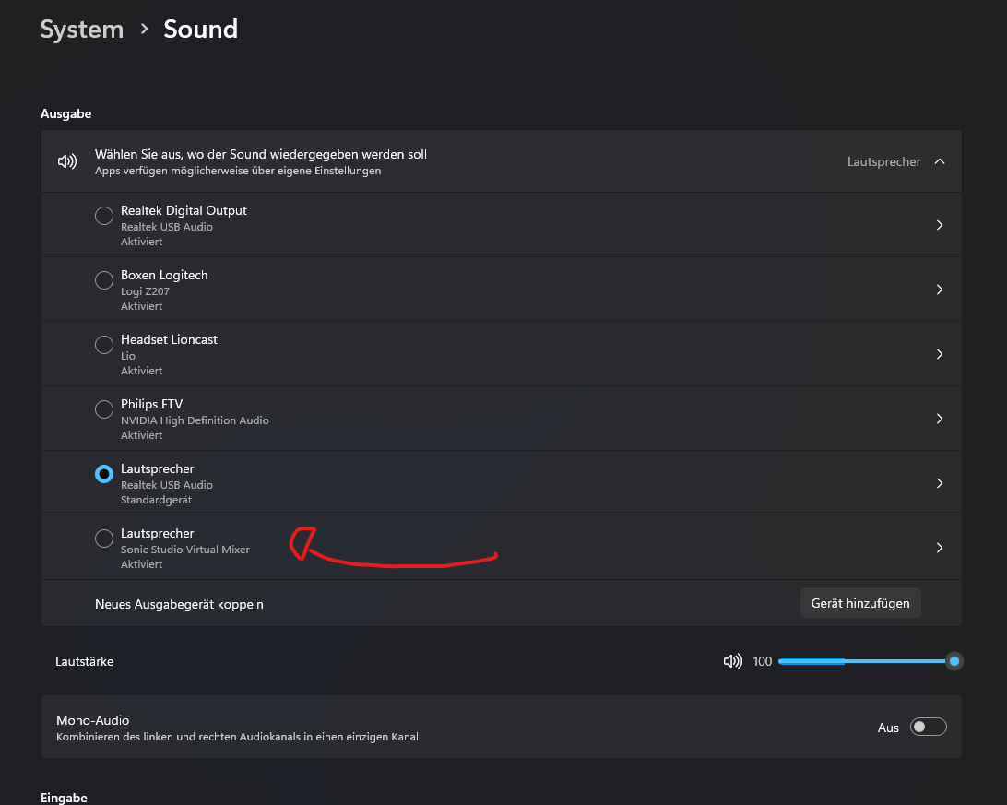Open Headset Lioncast details chevron
1007x805 pixels.
[940, 354]
